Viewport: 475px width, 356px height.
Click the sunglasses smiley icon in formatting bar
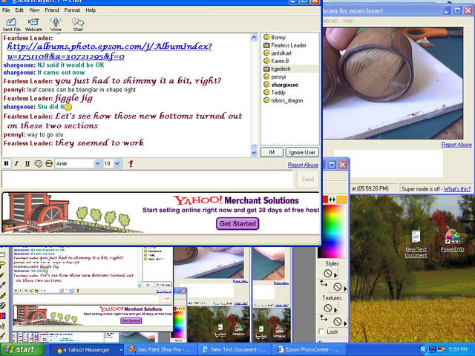pos(49,164)
